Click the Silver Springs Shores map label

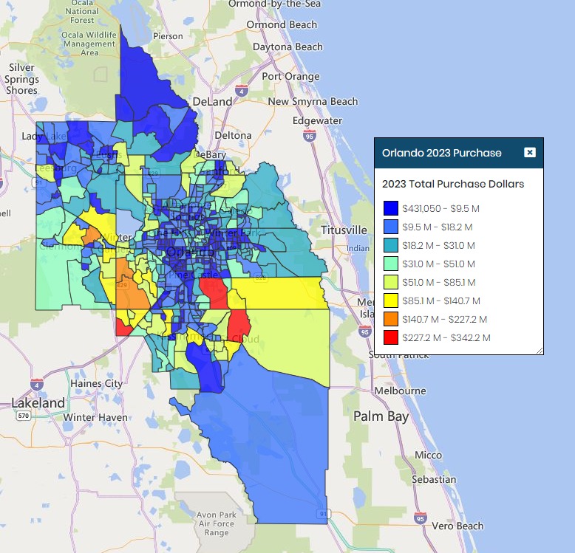click(21, 79)
